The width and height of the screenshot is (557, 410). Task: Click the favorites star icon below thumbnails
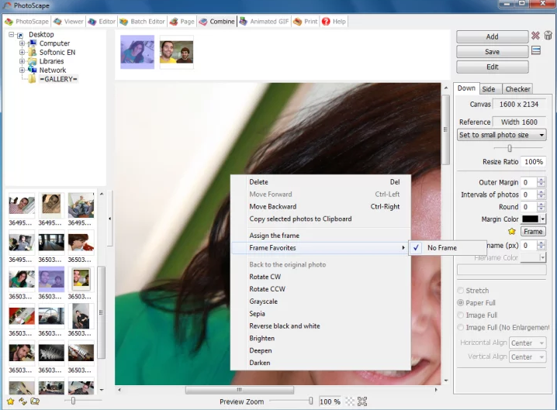(10, 401)
